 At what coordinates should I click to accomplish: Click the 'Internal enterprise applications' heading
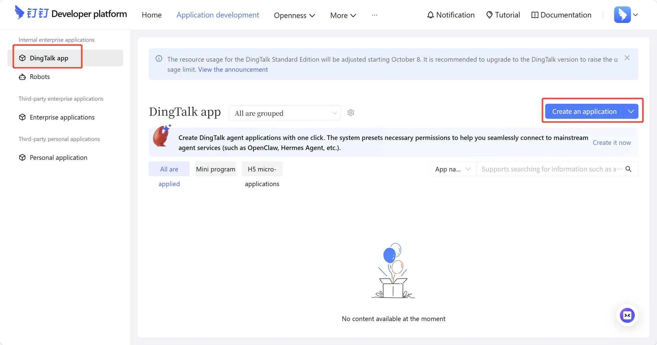(56, 40)
